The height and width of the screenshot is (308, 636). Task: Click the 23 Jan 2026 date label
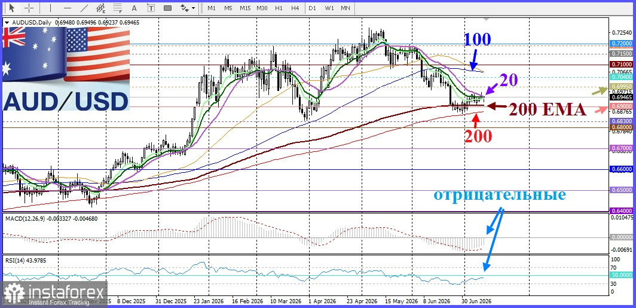click(x=207, y=302)
